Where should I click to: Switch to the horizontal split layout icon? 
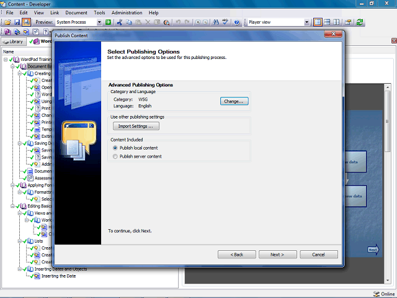tap(327, 22)
